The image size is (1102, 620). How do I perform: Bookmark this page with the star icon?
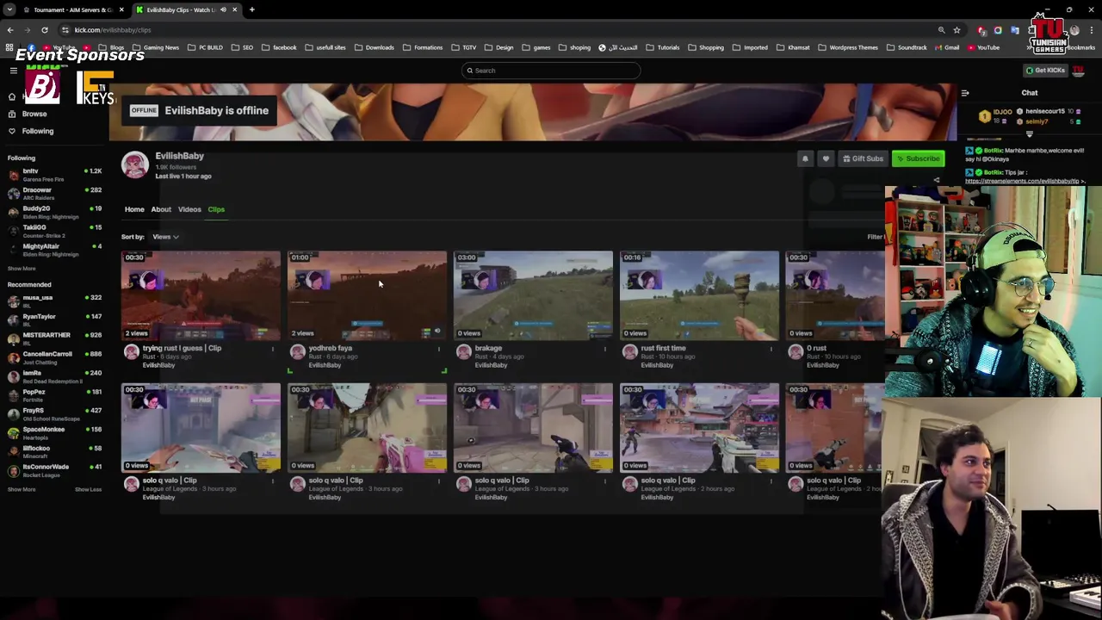(957, 30)
